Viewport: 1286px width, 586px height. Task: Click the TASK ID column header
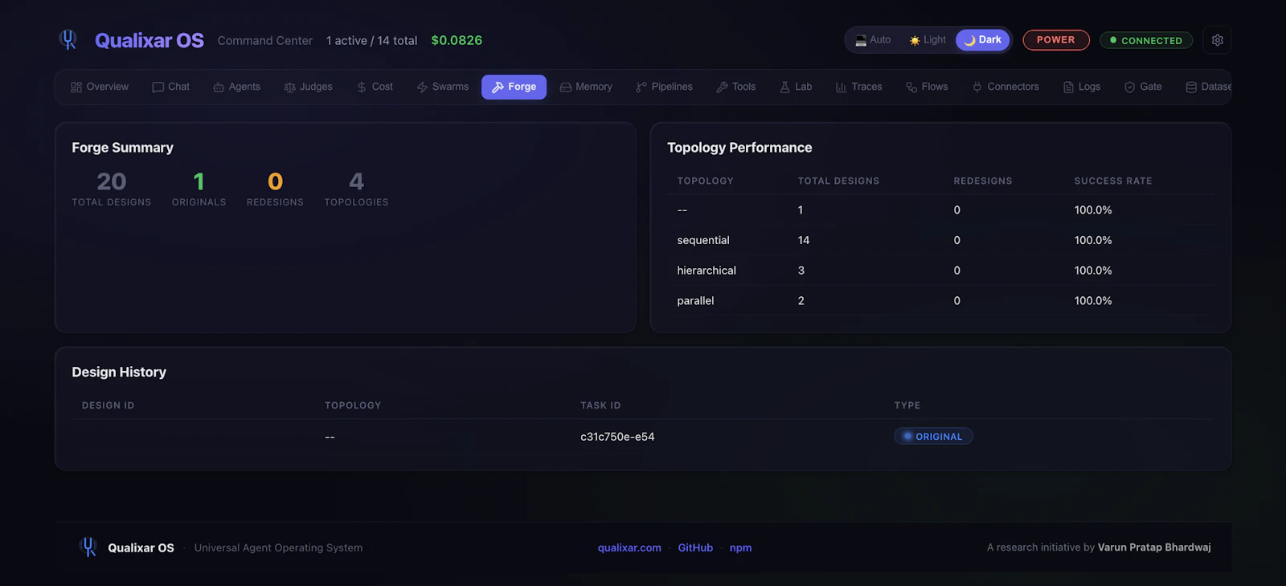pyautogui.click(x=600, y=405)
